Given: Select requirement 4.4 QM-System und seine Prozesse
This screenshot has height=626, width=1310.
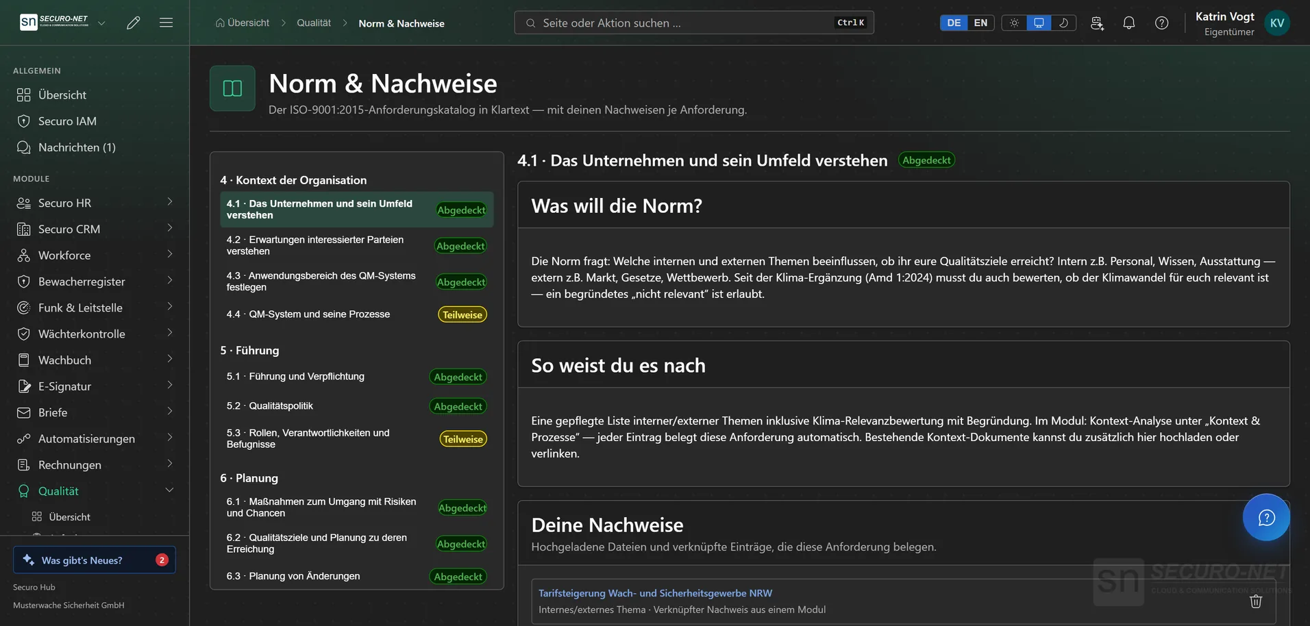Looking at the screenshot, I should [356, 314].
